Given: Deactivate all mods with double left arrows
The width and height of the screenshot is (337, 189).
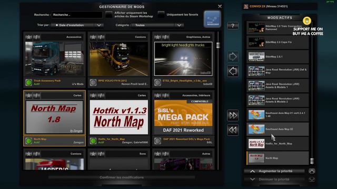Looking at the screenshot, I should [x=233, y=130].
